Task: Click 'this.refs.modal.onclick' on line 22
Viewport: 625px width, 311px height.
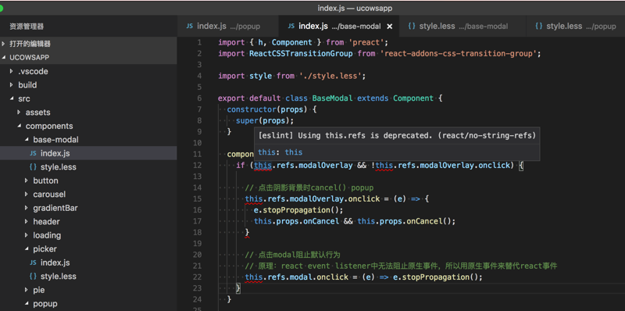Action: pyautogui.click(x=297, y=277)
